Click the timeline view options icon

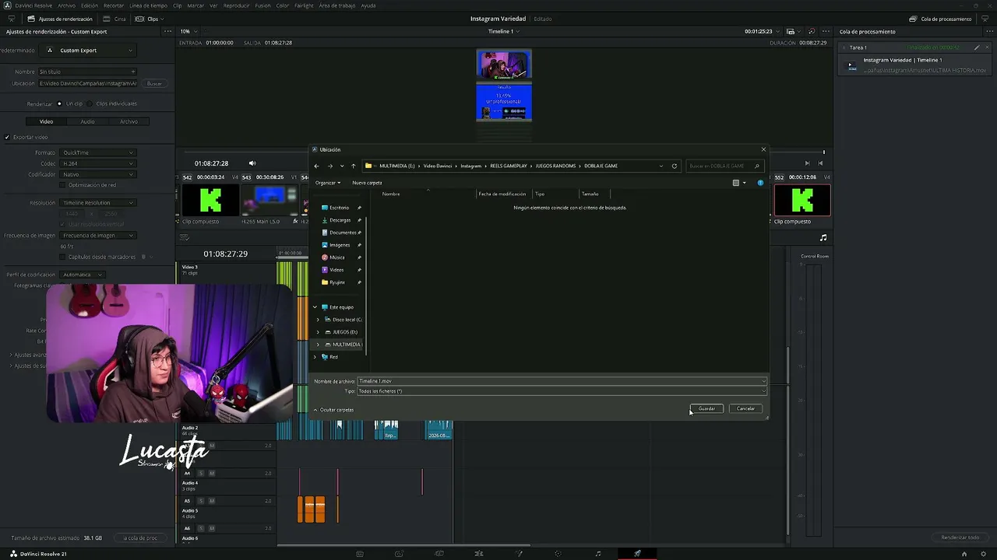point(185,238)
